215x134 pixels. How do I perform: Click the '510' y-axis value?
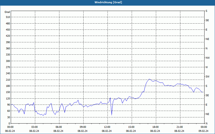point(8,17)
